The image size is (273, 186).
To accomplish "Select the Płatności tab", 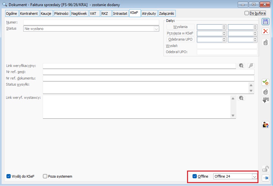I will pyautogui.click(x=62, y=14).
